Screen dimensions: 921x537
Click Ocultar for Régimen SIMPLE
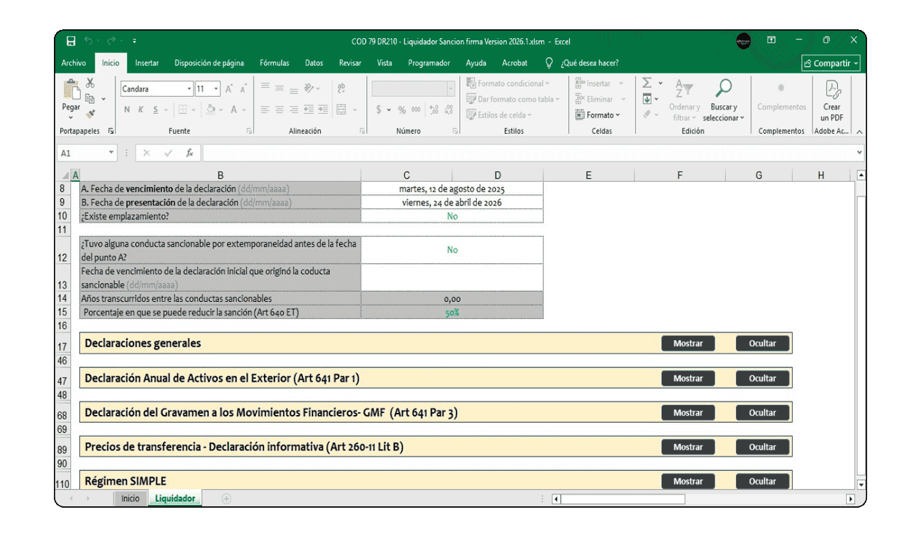(x=762, y=481)
